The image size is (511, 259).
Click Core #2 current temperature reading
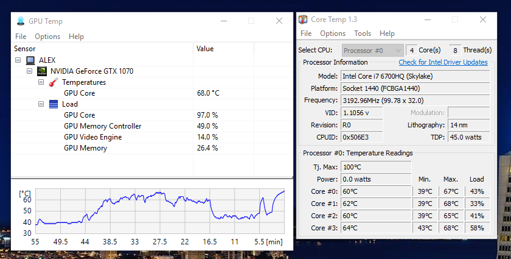(376, 216)
